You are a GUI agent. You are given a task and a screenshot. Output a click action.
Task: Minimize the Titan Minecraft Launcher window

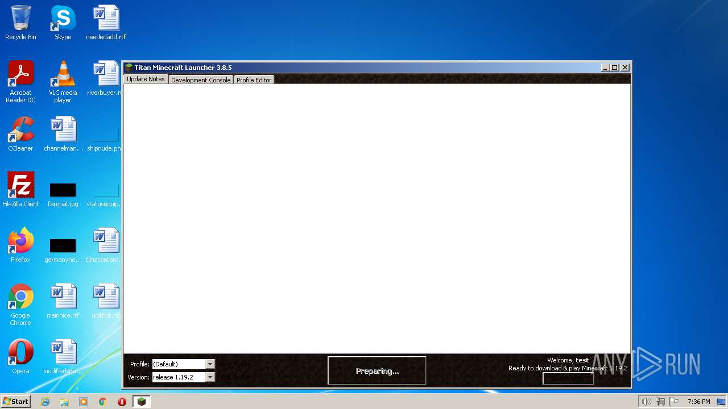point(605,68)
